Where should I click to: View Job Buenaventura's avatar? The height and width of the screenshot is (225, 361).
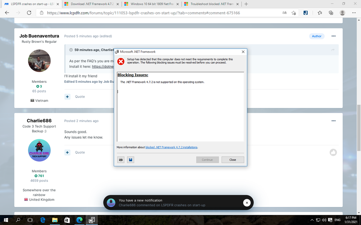(39, 61)
